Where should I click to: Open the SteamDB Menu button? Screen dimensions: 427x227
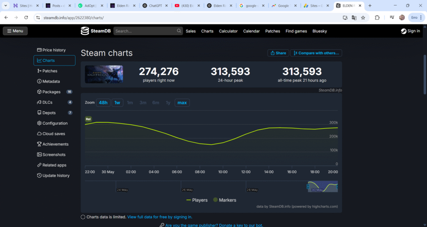point(15,31)
